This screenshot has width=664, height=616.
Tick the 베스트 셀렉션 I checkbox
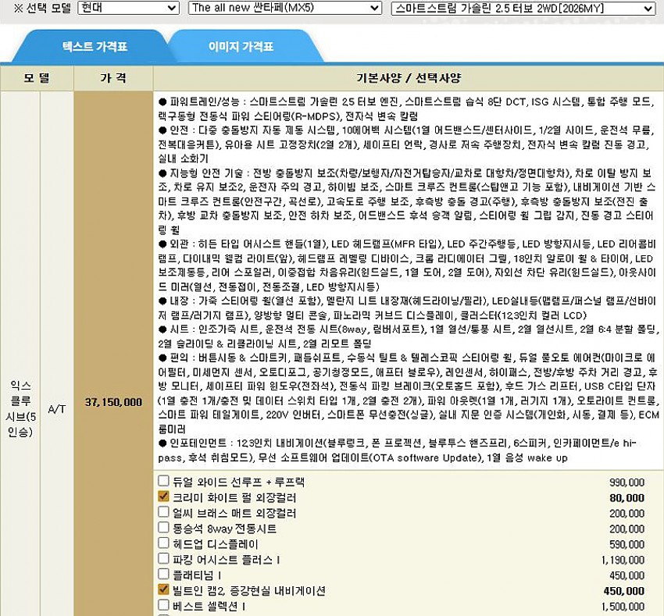click(x=163, y=605)
